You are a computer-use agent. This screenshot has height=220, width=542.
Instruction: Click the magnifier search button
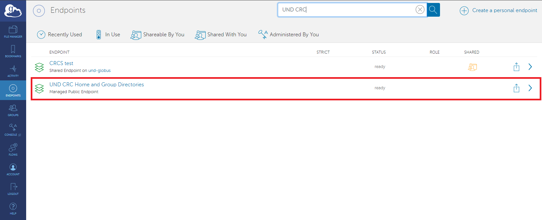tap(433, 10)
